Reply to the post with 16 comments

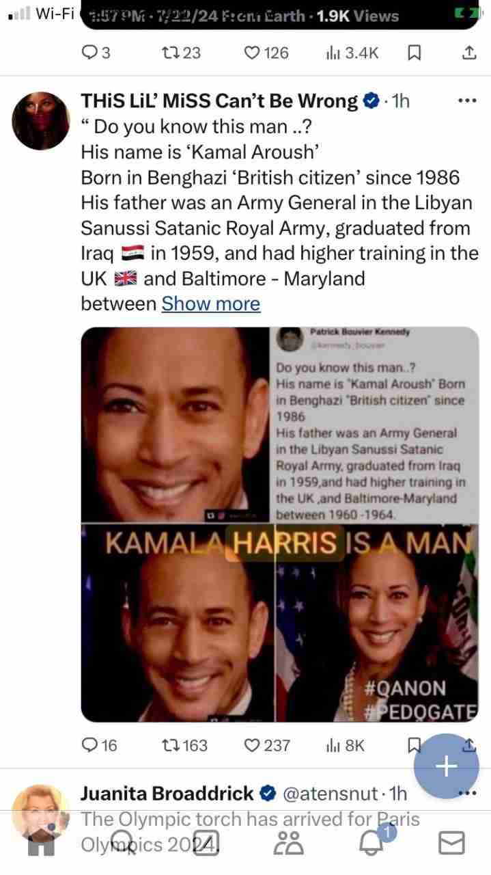click(x=100, y=745)
